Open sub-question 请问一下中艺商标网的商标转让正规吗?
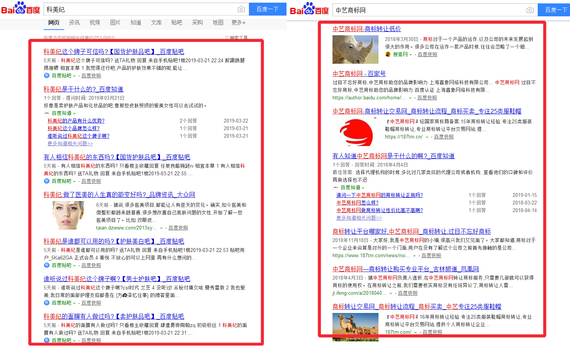Viewport: 570px width, 349px height. click(x=380, y=195)
